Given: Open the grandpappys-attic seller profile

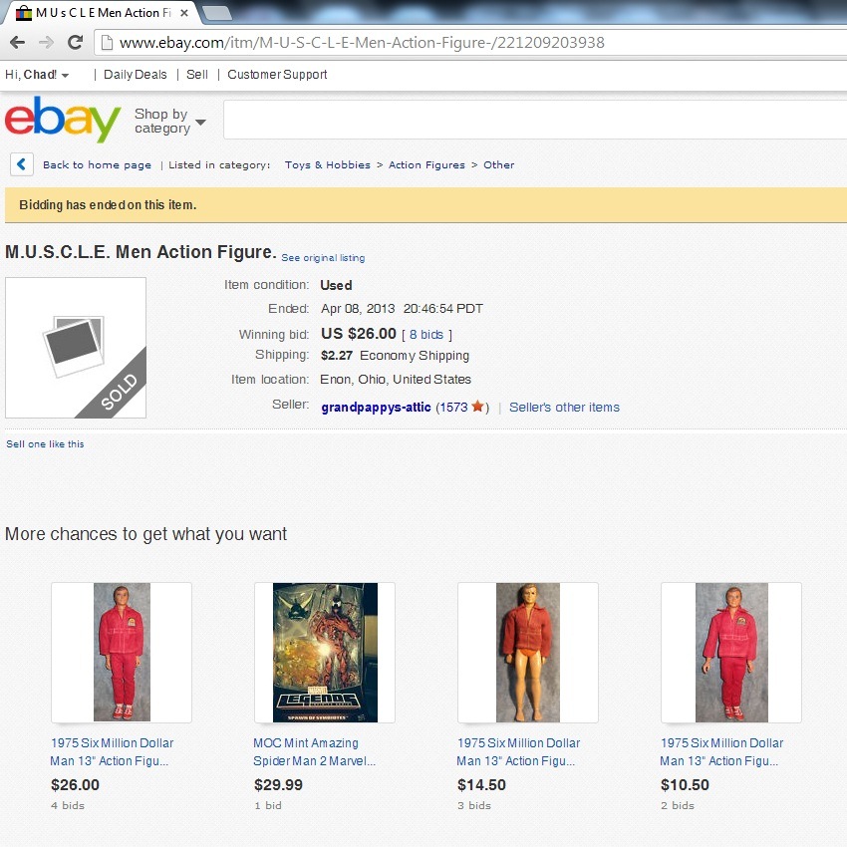Looking at the screenshot, I should (376, 407).
